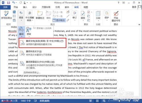Click the underlined word "Signoria" in document

pyautogui.click(x=112, y=51)
